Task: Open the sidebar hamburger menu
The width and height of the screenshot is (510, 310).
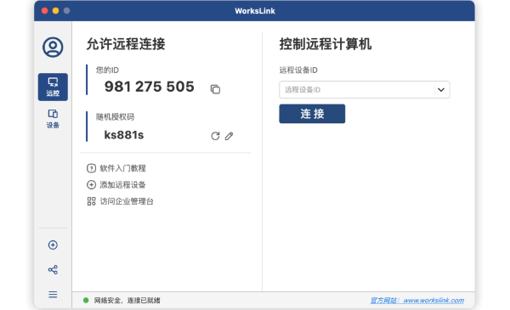Action: point(53,295)
